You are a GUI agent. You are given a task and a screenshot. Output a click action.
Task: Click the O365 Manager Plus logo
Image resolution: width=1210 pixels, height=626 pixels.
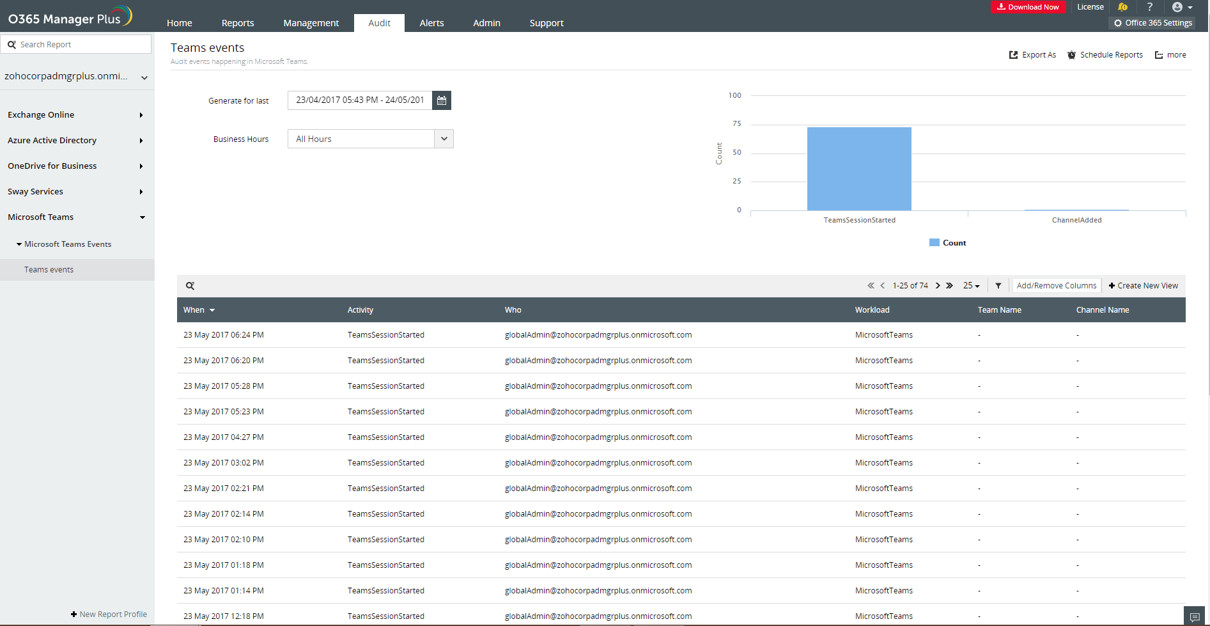[70, 17]
